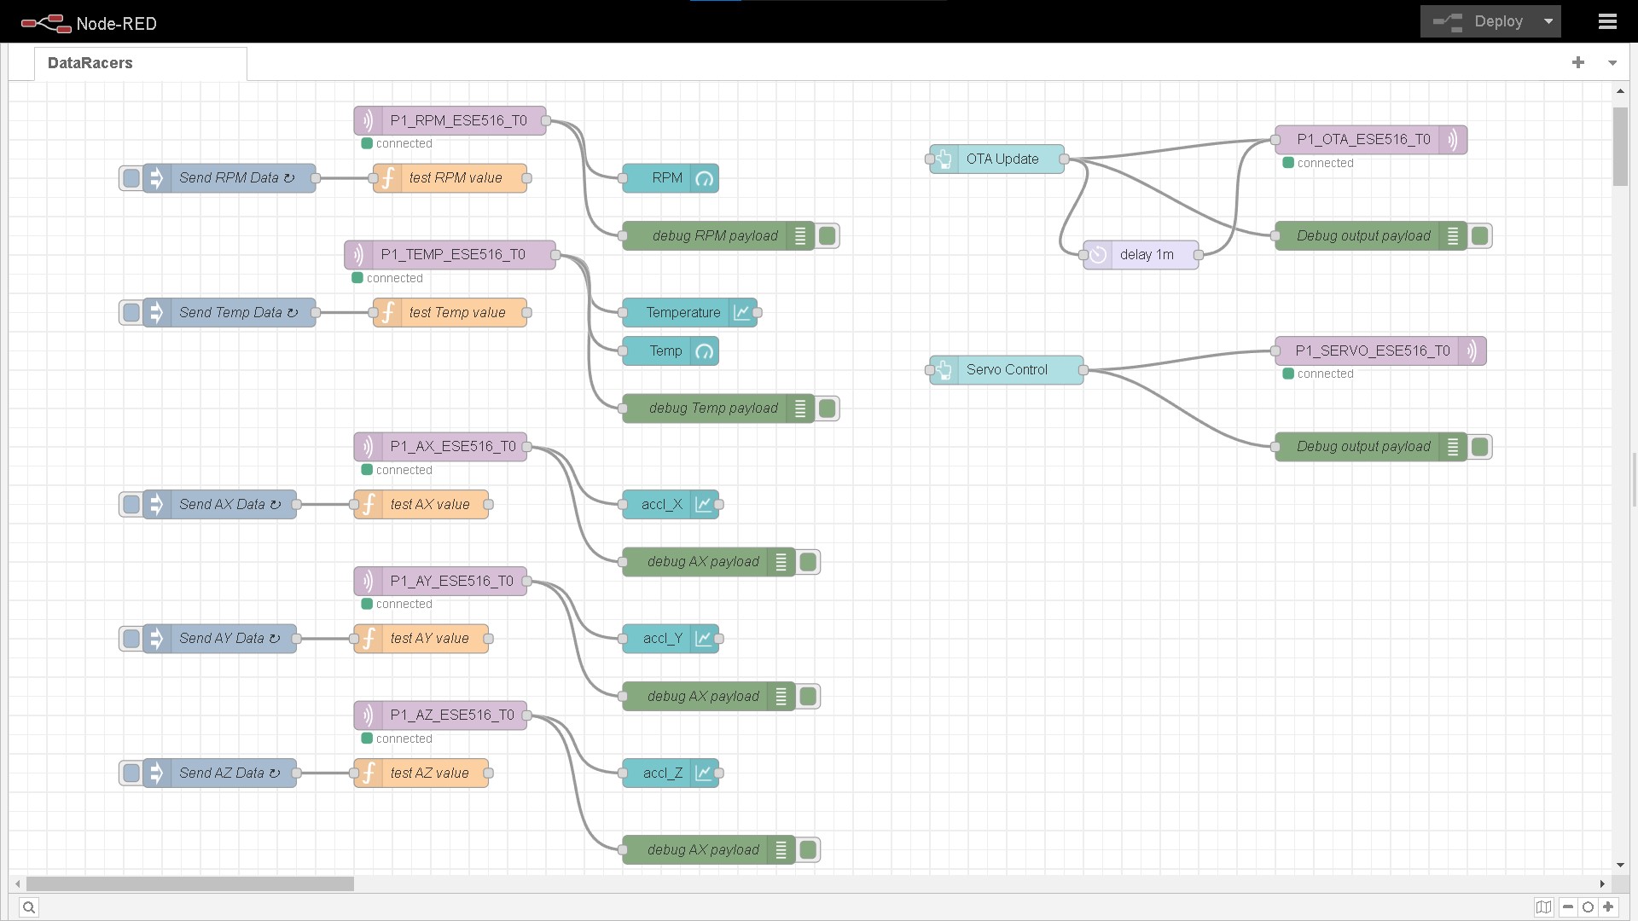Select the accl_X chart node icon

(x=704, y=505)
